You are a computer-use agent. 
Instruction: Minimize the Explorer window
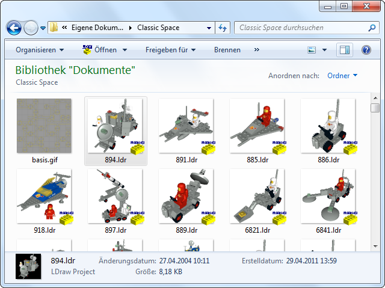328,7
